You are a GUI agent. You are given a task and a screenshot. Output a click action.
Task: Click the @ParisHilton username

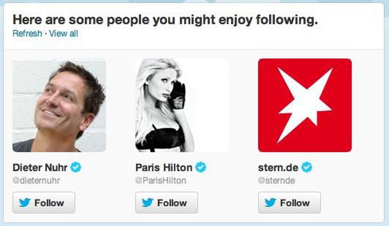coord(160,181)
